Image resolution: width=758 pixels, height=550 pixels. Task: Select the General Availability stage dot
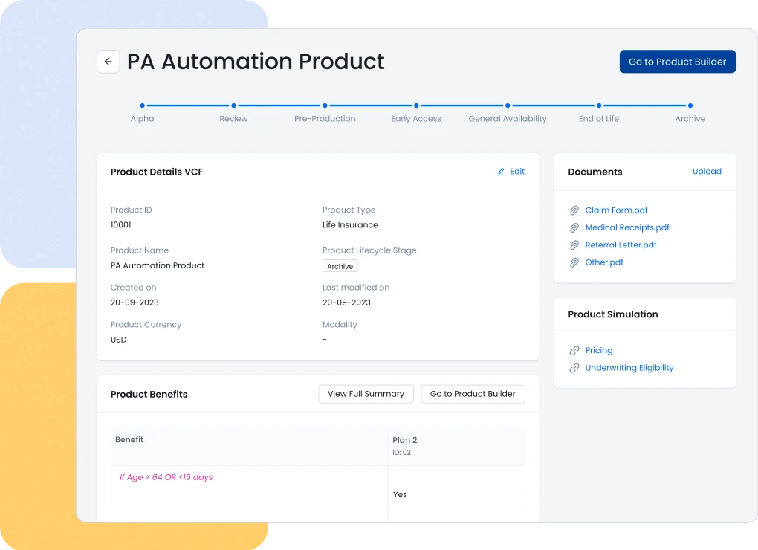coord(508,106)
